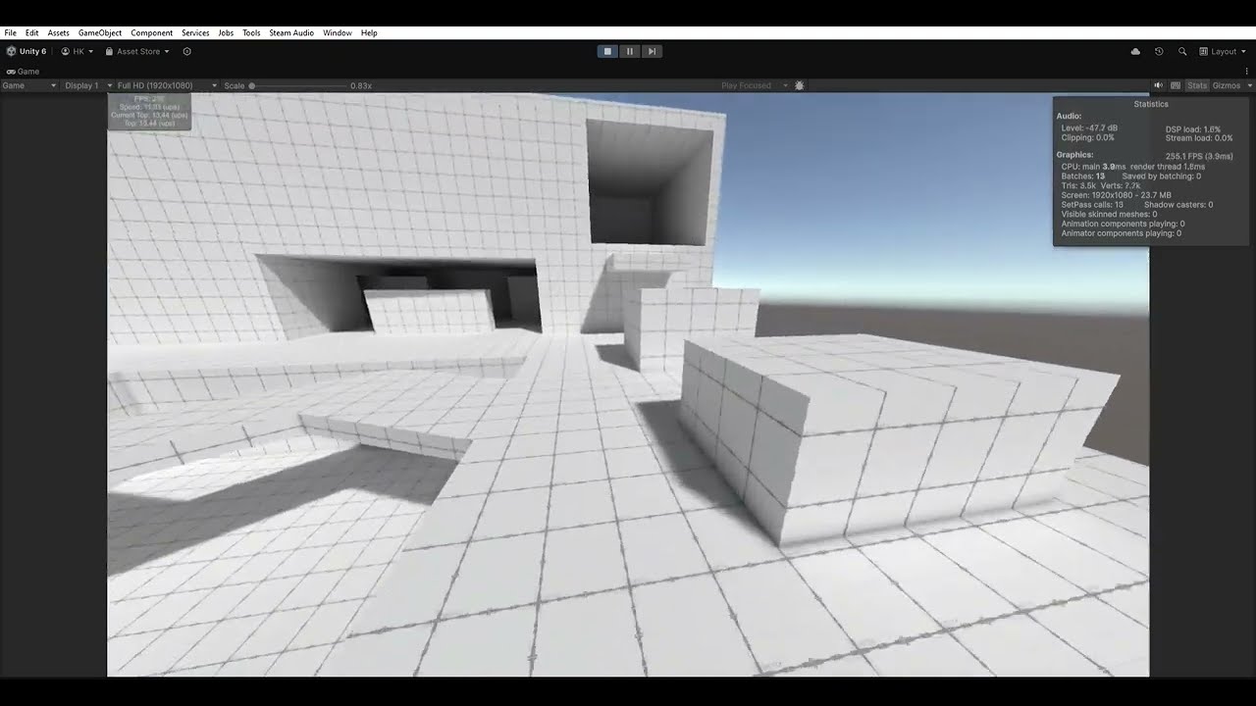The height and width of the screenshot is (706, 1256).
Task: Click the "255.1 FPS (3.9ms)" readout
Action: (x=1199, y=157)
